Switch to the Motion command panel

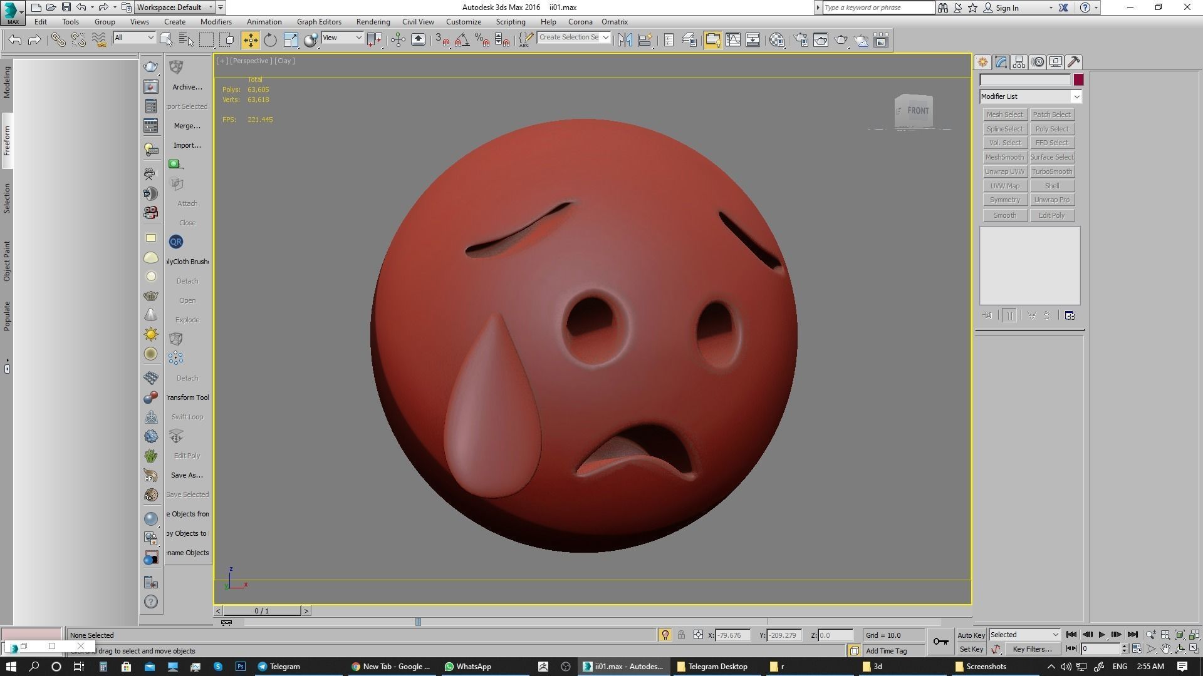pyautogui.click(x=1038, y=62)
